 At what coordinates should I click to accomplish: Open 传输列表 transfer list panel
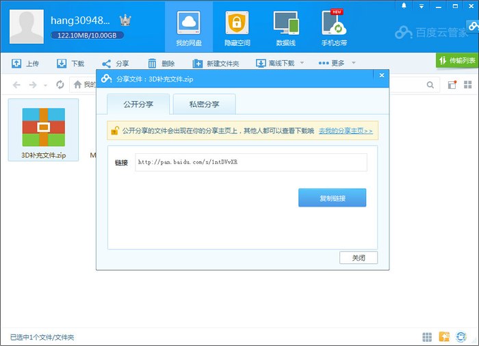[x=457, y=61]
